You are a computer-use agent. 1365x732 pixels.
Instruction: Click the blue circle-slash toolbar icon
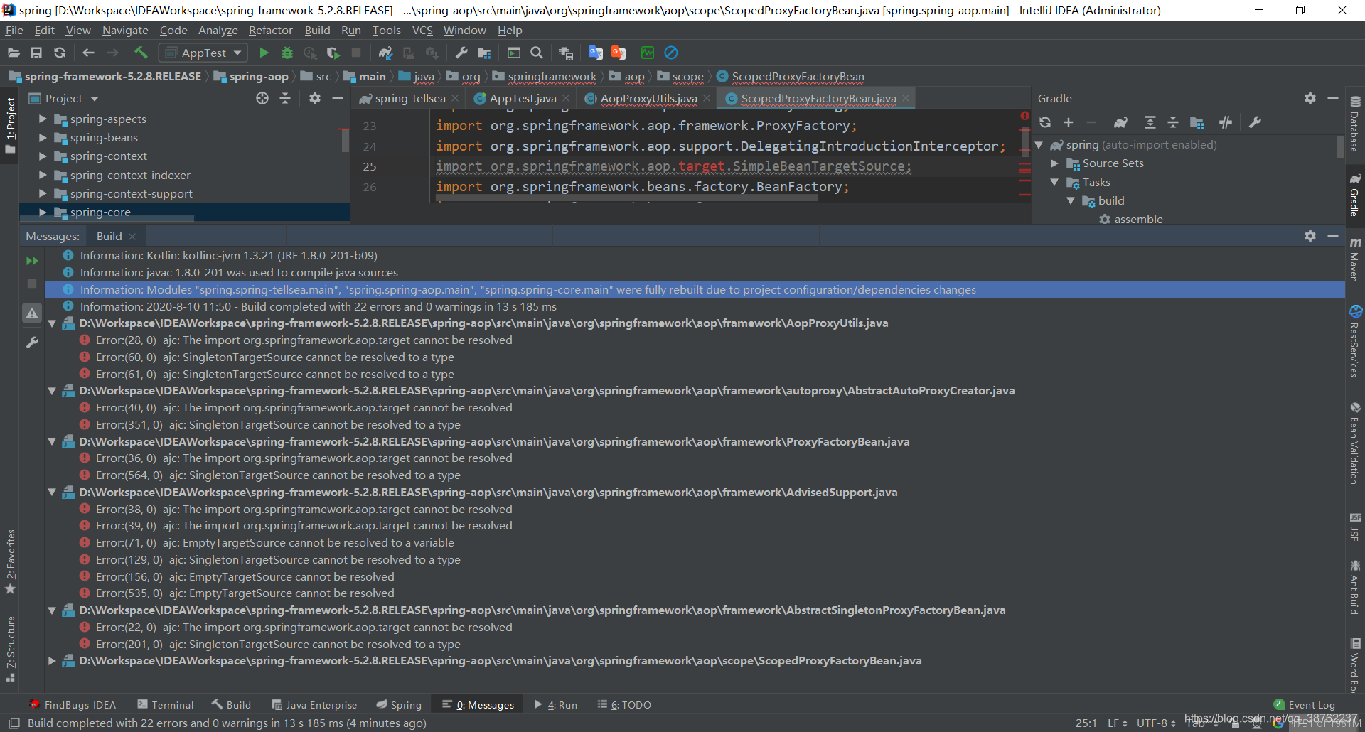[x=671, y=53]
